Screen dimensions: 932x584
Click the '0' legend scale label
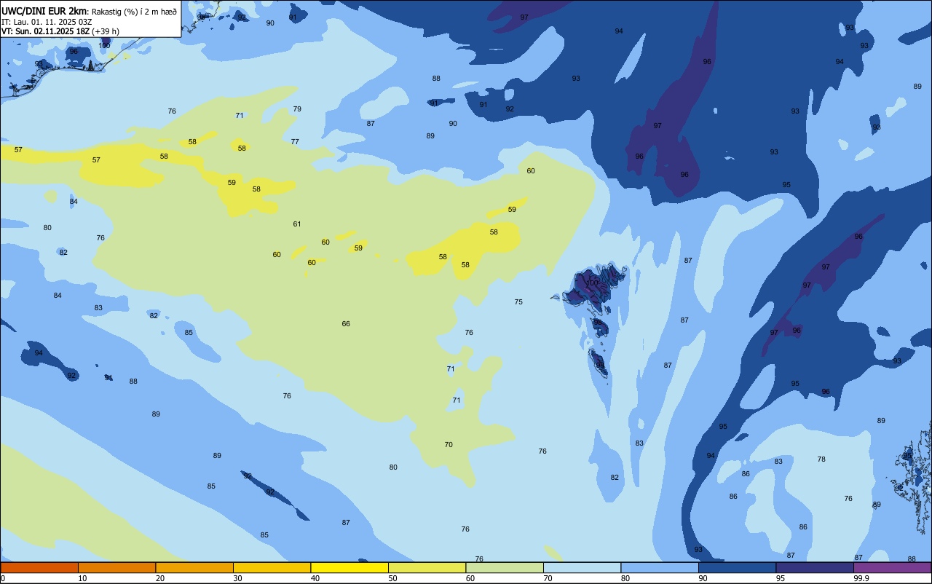(x=3, y=578)
